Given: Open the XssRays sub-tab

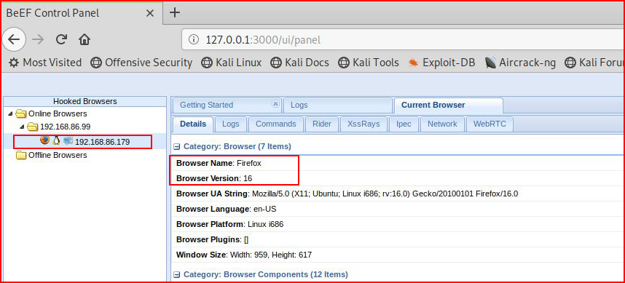Looking at the screenshot, I should pos(363,124).
